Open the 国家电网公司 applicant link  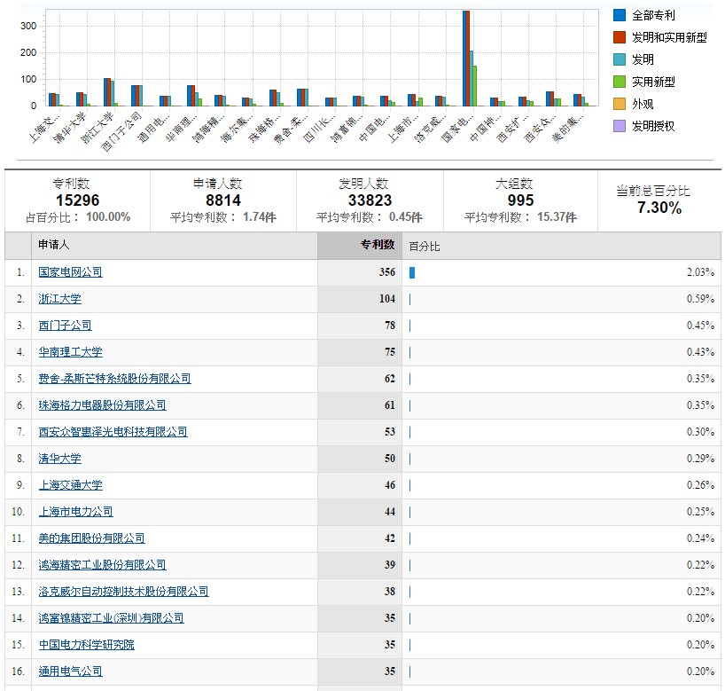[x=70, y=272]
